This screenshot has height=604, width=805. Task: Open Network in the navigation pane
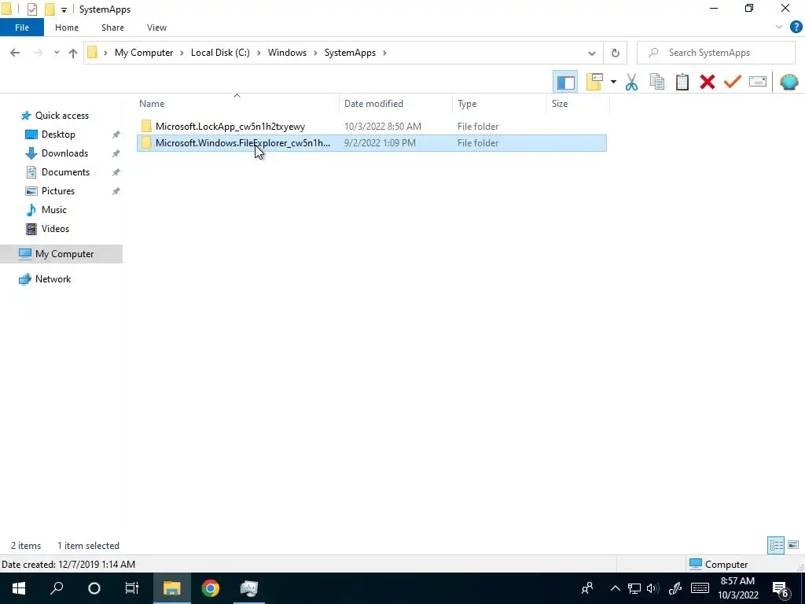(x=53, y=279)
